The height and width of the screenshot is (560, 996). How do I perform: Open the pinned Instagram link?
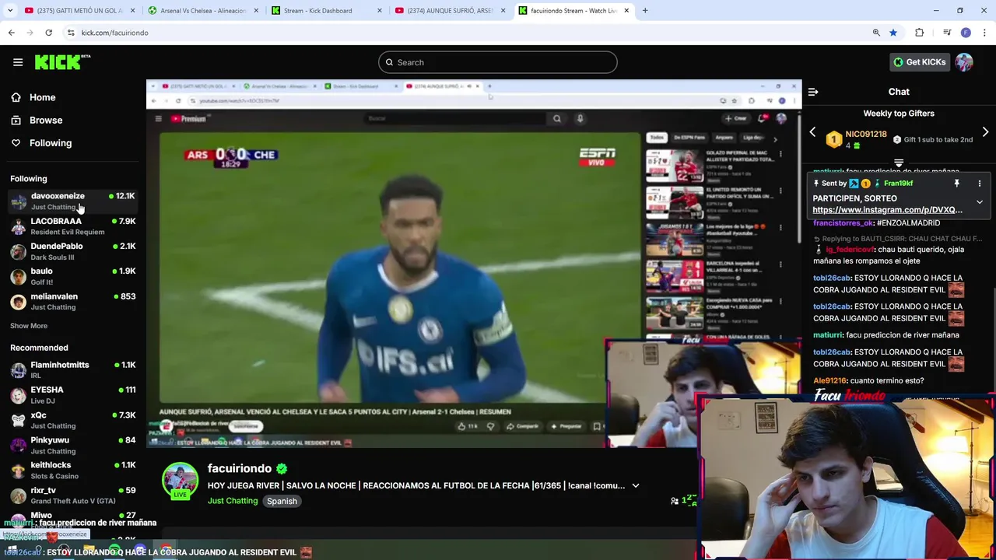coord(887,210)
